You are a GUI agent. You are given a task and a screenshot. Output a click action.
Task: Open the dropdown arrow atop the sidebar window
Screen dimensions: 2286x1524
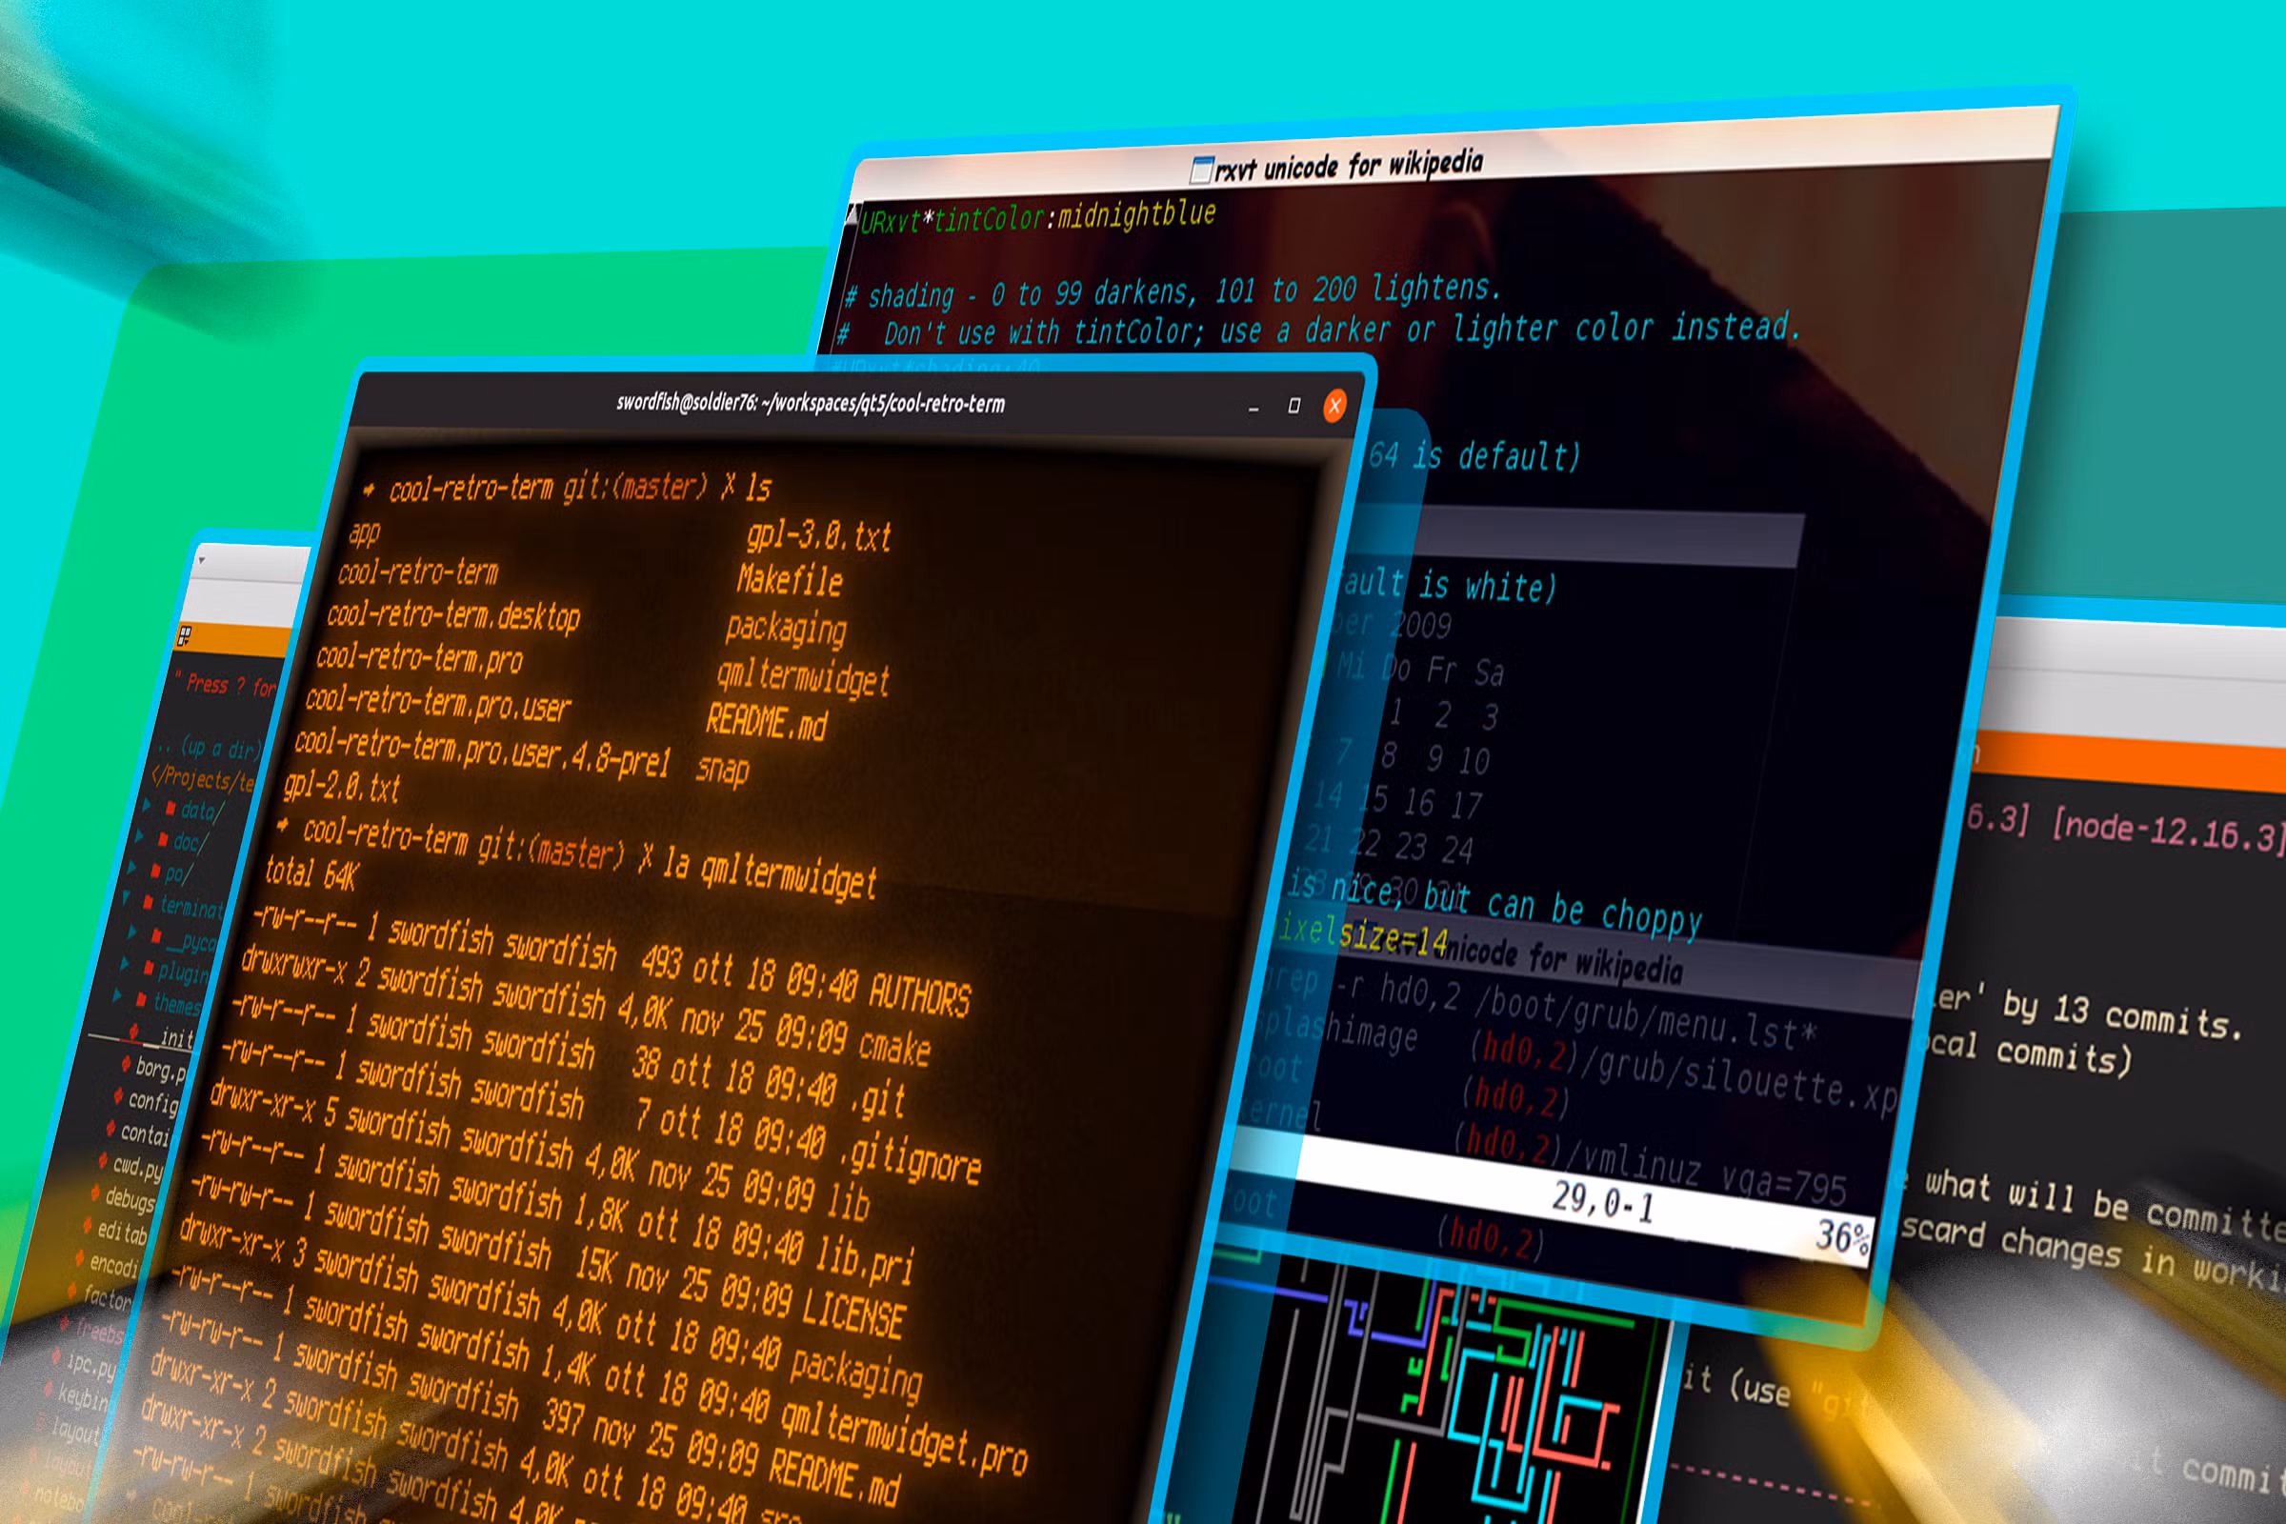(202, 560)
